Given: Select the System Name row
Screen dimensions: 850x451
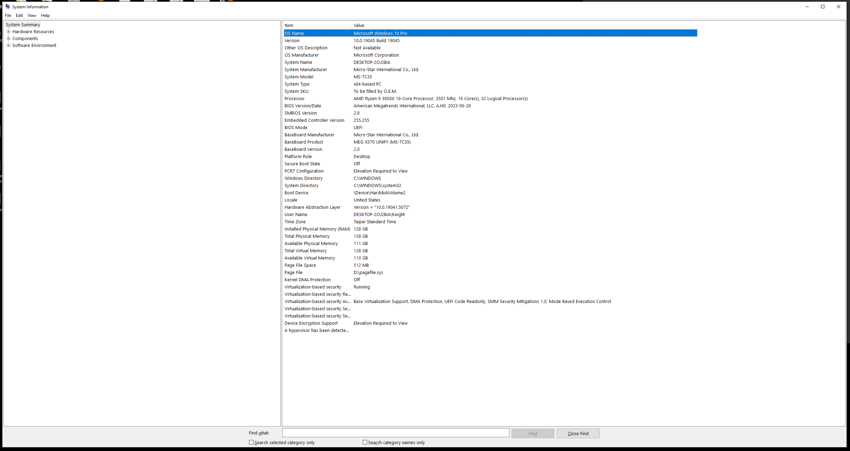Looking at the screenshot, I should 490,62.
